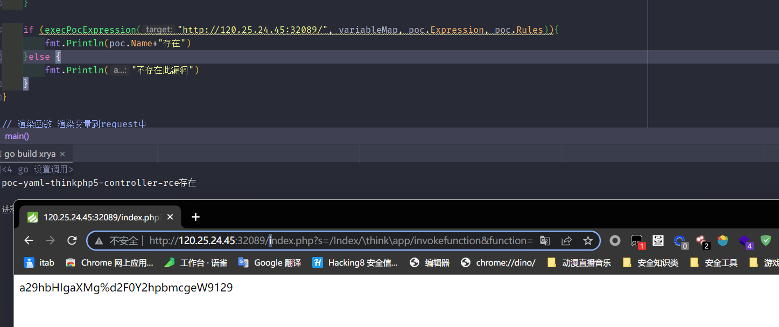Open the Google 翻译 bookmark

tap(270, 262)
